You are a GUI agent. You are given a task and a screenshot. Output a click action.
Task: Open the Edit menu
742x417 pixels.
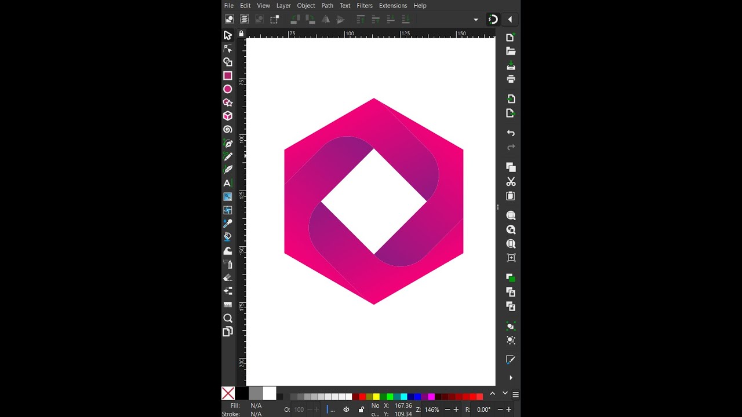pyautogui.click(x=245, y=6)
